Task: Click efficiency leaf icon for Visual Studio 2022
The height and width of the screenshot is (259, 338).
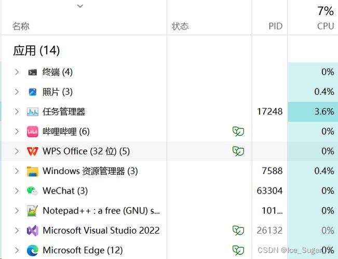Action: click(238, 231)
